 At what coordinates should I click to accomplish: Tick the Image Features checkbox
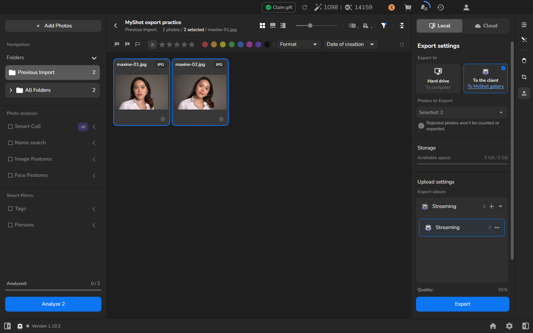(x=10, y=159)
